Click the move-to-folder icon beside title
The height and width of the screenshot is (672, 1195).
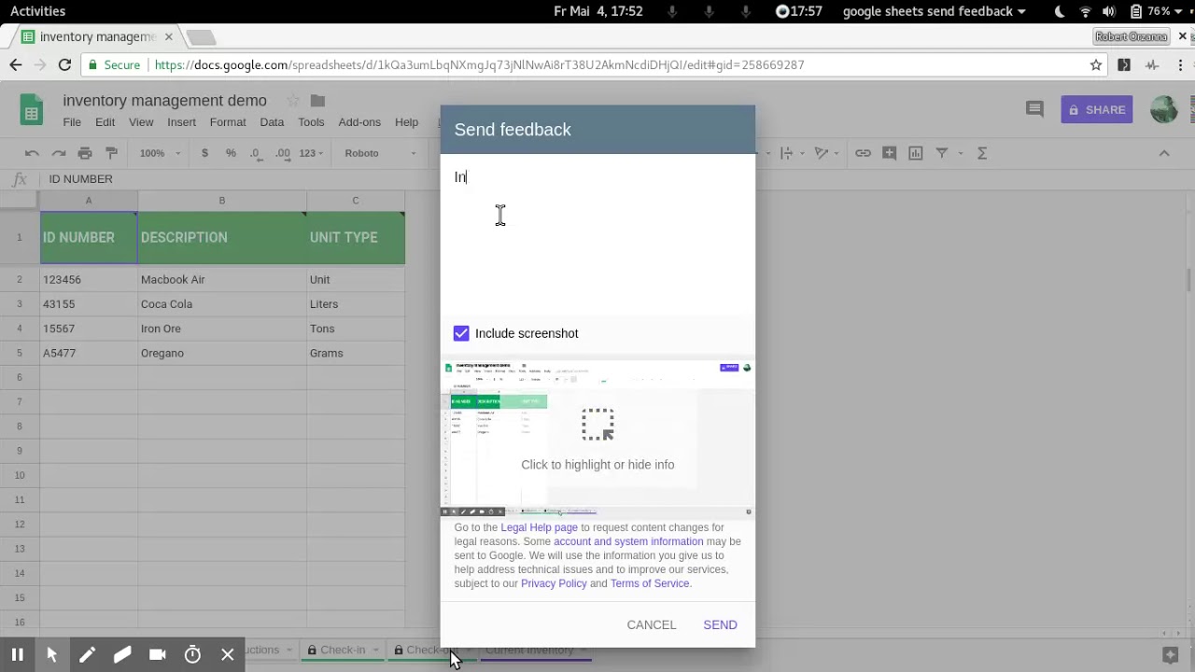tap(317, 101)
